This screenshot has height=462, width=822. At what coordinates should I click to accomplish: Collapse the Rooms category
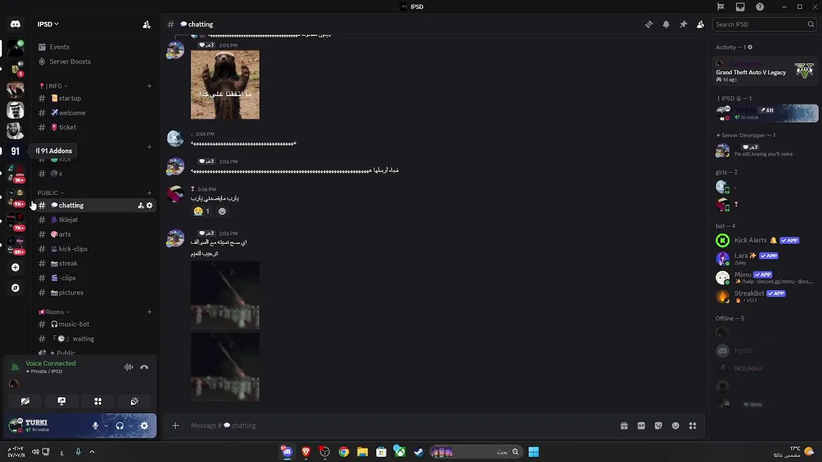(55, 312)
